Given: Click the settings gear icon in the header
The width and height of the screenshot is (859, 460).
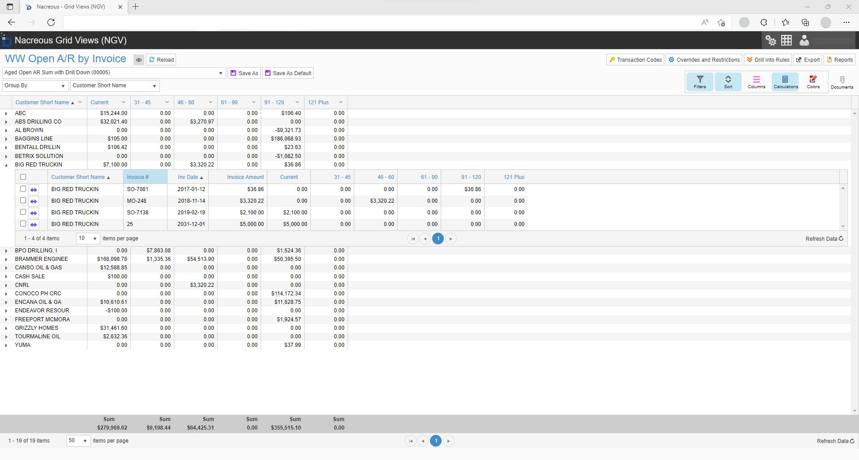Looking at the screenshot, I should click(x=771, y=40).
